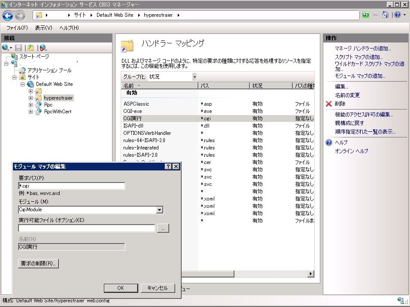
Task: Click the save disk icon in Connections toolbar
Action: tap(18, 48)
